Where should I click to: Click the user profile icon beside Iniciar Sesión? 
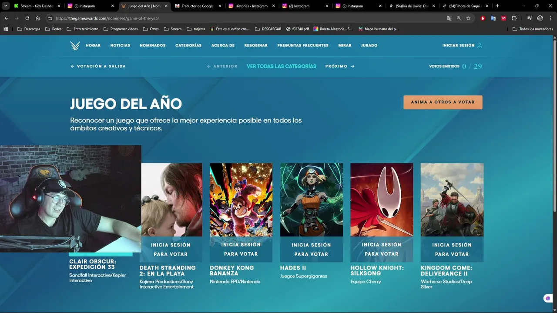click(480, 45)
